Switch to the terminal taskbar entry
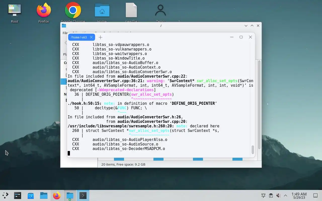Screen dimensions: 322x201 (x=83, y=195)
